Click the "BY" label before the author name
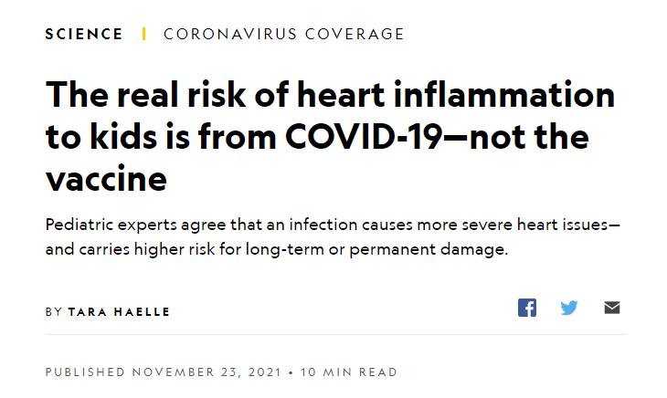The width and height of the screenshot is (667, 398). (54, 312)
